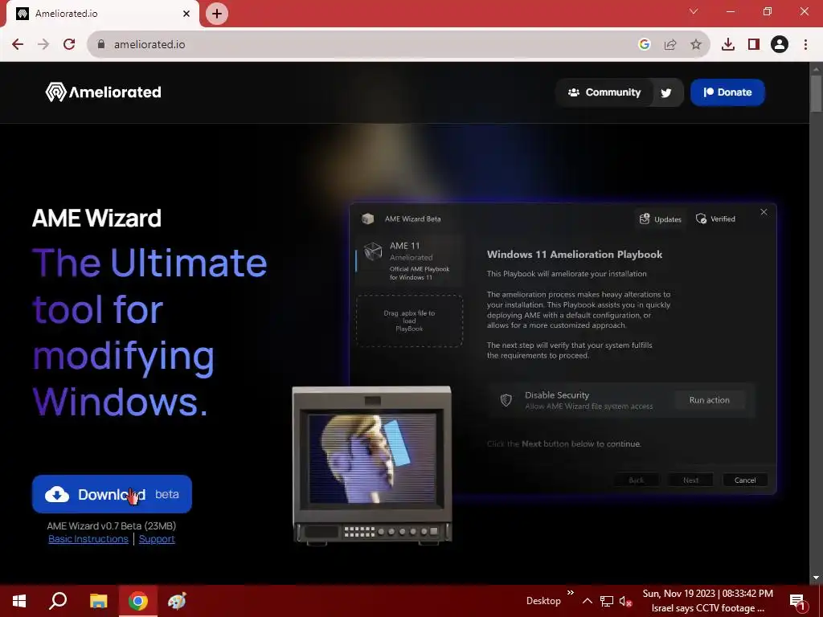Open Basic Instructions link
Screen dimensions: 823x617
pos(88,539)
